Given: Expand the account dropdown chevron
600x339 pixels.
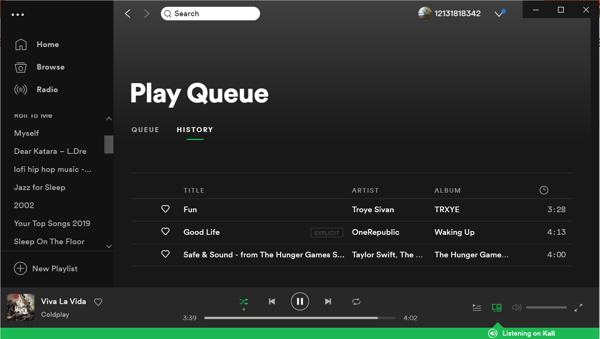Looking at the screenshot, I should coord(499,14).
